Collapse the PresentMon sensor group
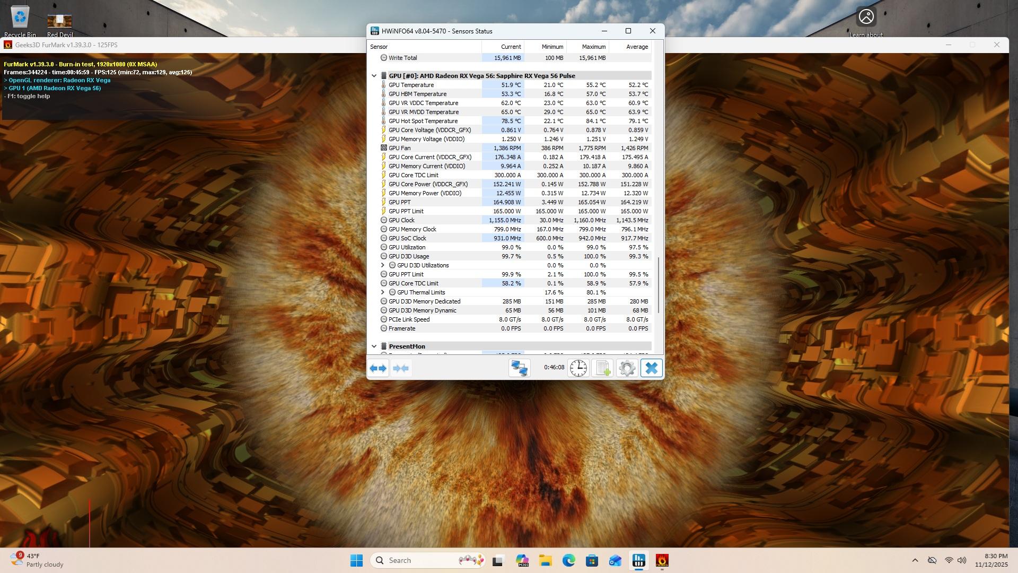Image resolution: width=1018 pixels, height=573 pixels. click(x=374, y=346)
